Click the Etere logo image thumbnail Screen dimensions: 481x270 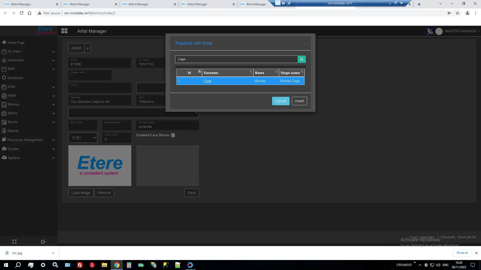pyautogui.click(x=100, y=165)
